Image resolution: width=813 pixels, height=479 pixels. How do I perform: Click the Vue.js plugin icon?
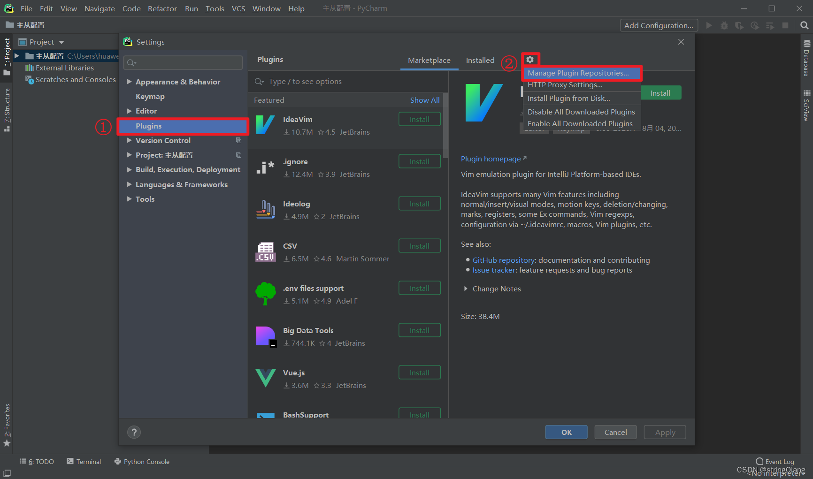click(x=265, y=378)
